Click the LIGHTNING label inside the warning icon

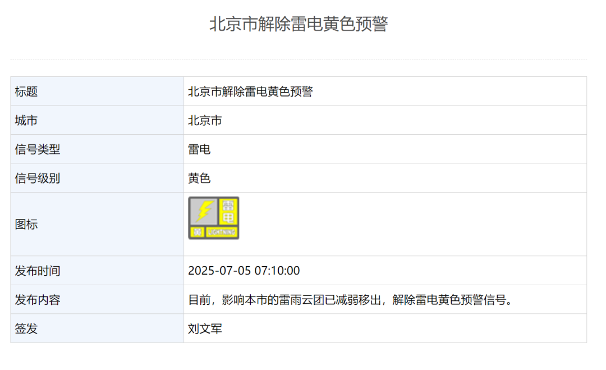click(222, 232)
